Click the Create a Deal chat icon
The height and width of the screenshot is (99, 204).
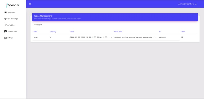pyautogui.click(x=6, y=31)
